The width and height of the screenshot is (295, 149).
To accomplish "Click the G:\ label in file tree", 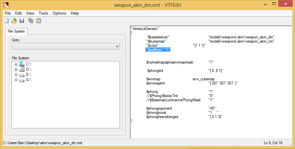I will (29, 80).
